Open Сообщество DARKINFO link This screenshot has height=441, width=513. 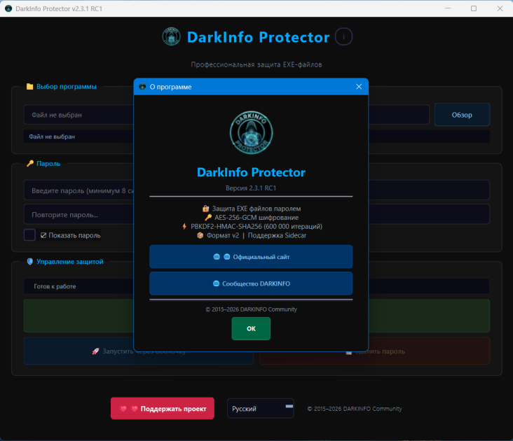click(x=251, y=283)
